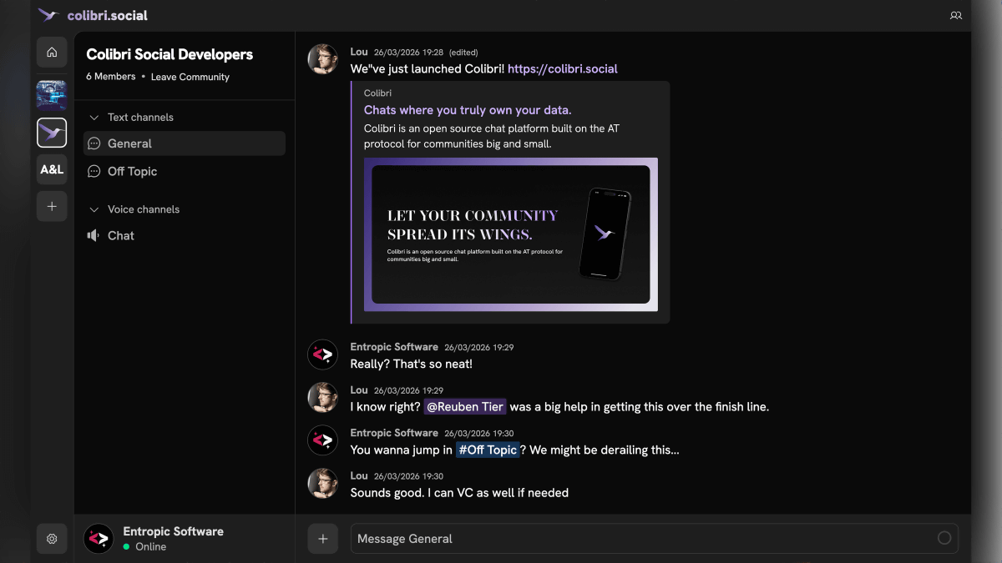Open the A&L community
Screen dimensions: 1002x563
pyautogui.click(x=52, y=169)
